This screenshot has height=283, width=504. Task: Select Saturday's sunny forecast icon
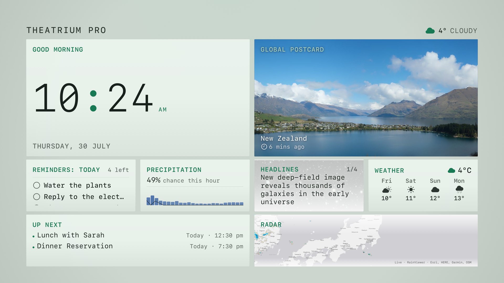(x=411, y=189)
